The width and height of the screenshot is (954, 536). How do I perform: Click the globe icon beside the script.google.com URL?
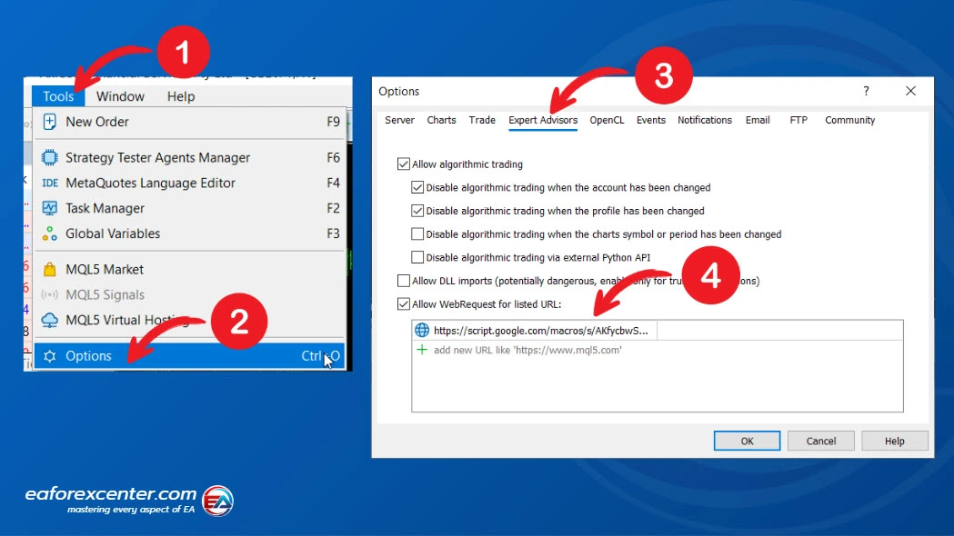click(422, 330)
